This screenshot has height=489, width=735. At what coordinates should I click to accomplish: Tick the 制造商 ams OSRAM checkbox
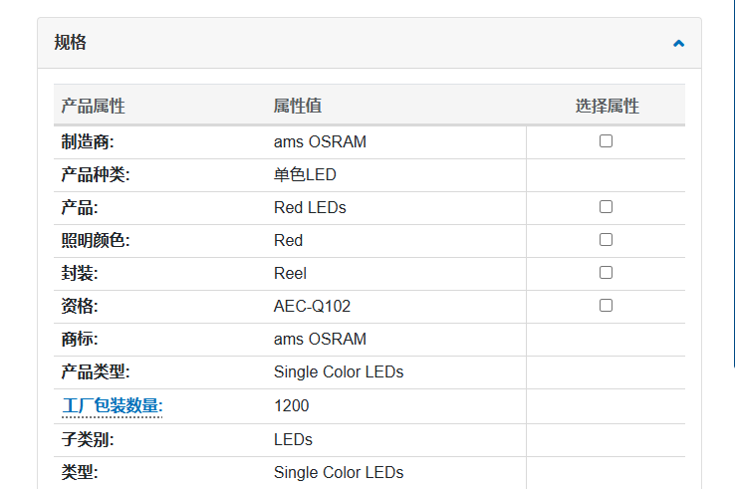pos(606,141)
